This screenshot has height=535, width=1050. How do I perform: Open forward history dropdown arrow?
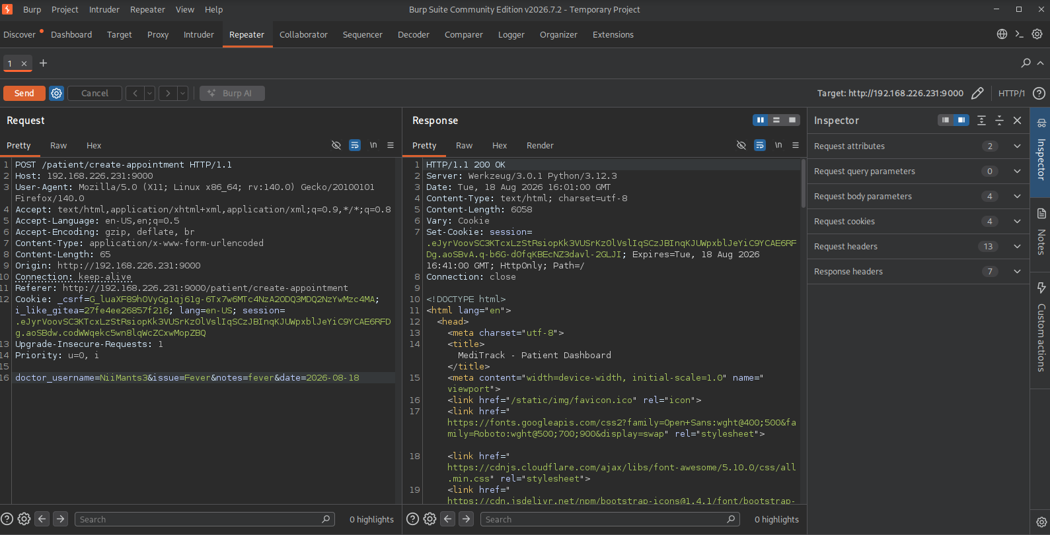[183, 93]
